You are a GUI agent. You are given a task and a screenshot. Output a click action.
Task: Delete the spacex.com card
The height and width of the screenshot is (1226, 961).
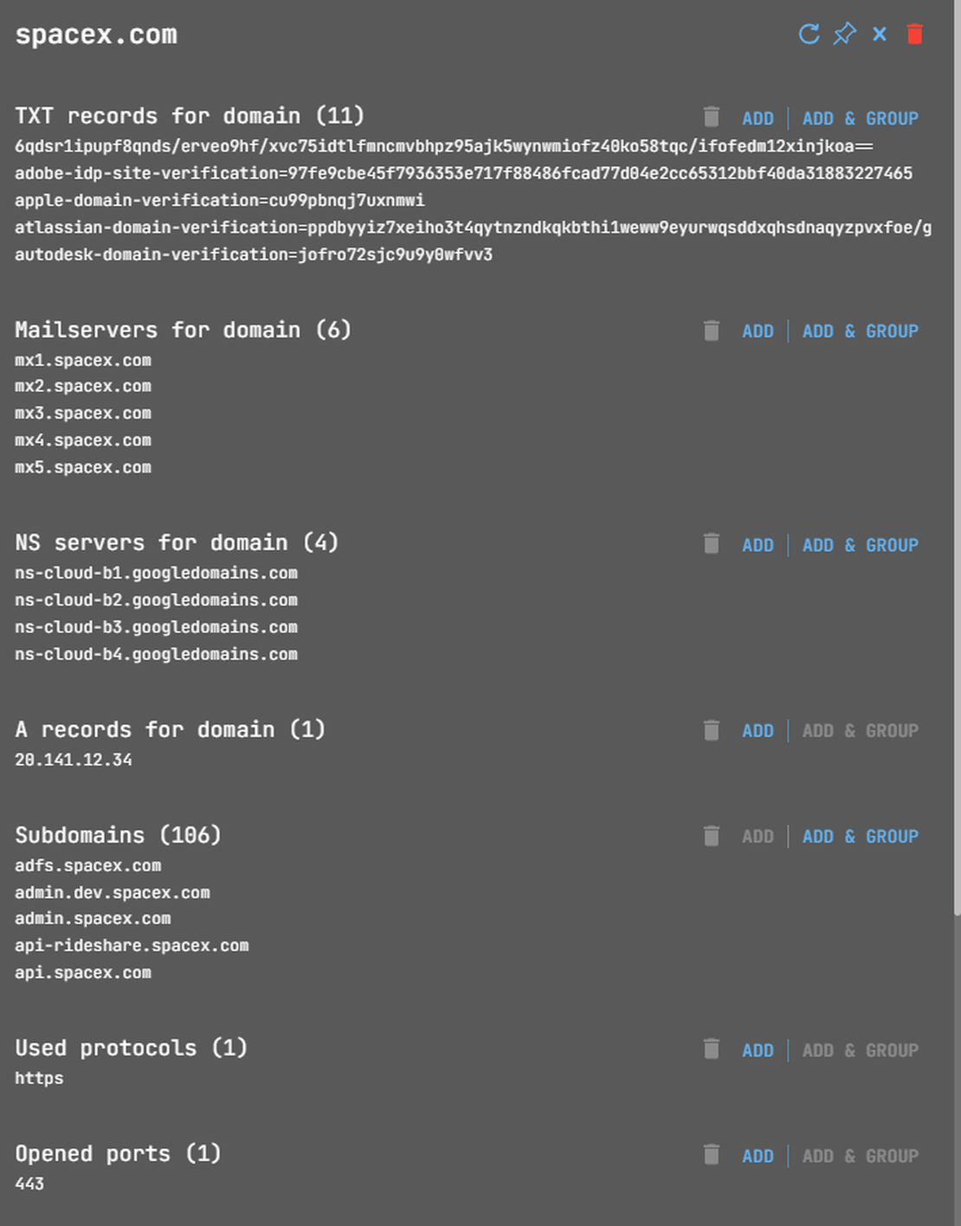coord(915,35)
